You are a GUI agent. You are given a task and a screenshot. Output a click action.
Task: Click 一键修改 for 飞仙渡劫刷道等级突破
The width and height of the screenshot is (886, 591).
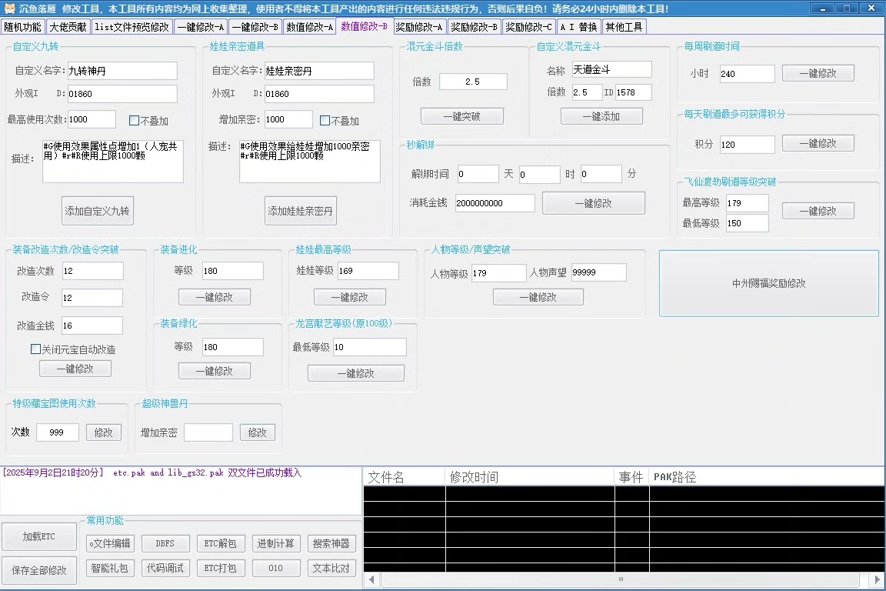pyautogui.click(x=818, y=211)
